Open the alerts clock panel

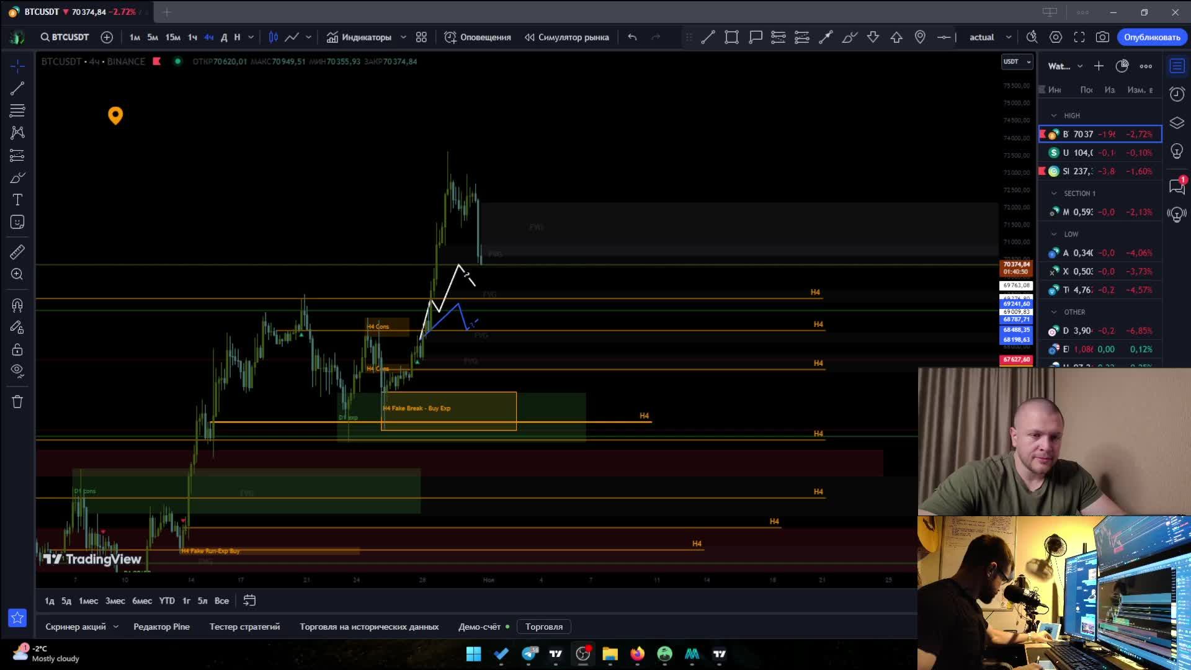pyautogui.click(x=1177, y=94)
